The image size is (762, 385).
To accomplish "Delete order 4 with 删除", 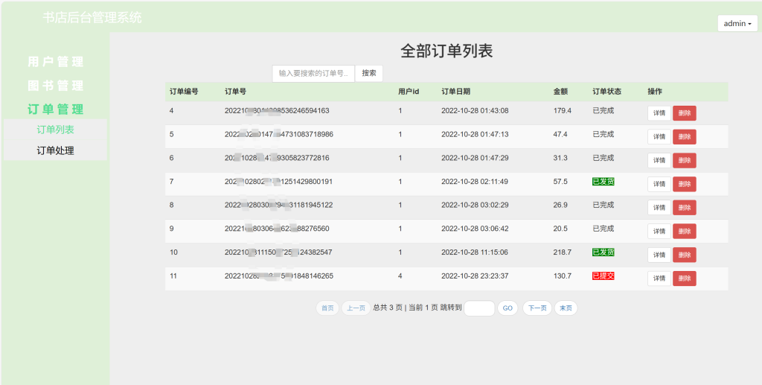I will 685,113.
